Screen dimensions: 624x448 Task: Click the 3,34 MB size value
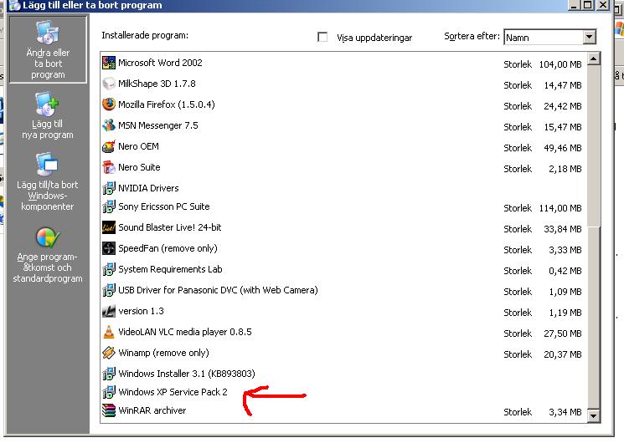(565, 412)
